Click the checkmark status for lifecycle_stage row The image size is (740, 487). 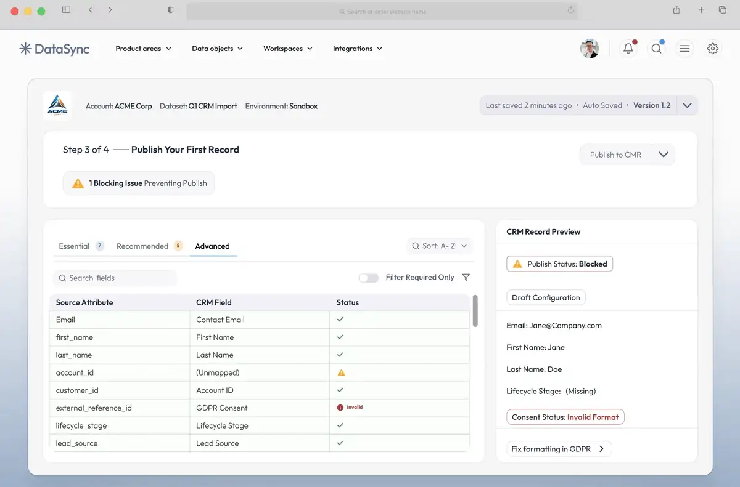[340, 425]
